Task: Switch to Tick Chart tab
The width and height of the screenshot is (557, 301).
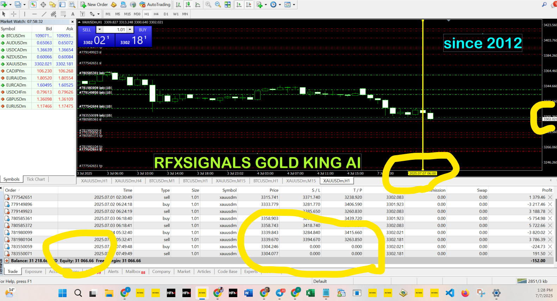Action: click(x=36, y=179)
